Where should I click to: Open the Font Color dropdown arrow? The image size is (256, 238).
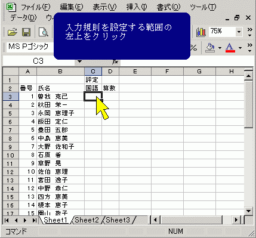point(240,48)
